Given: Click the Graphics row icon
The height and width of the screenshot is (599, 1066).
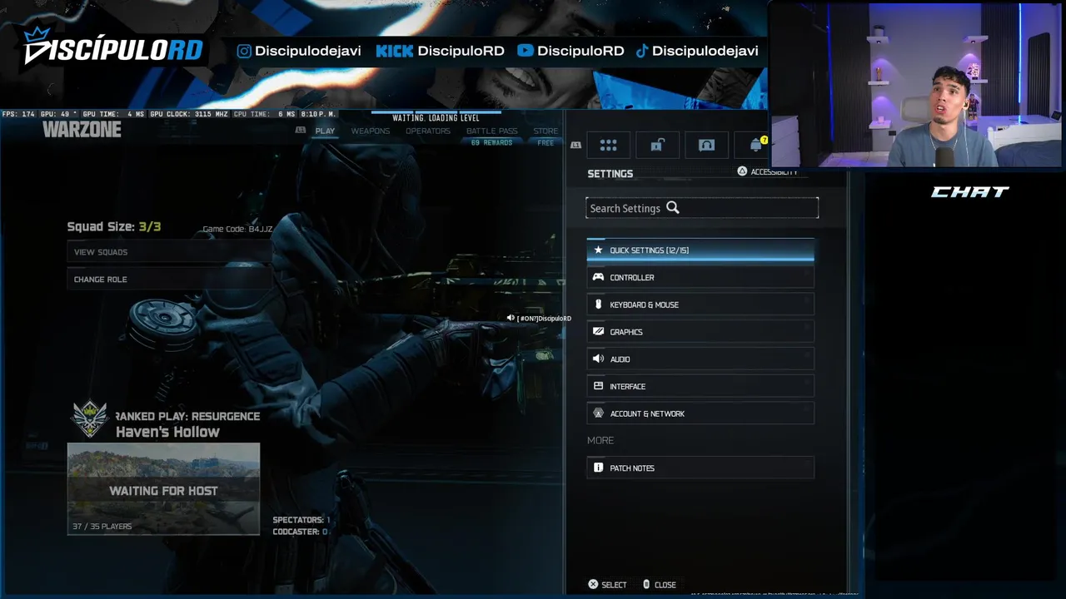Looking at the screenshot, I should coord(598,331).
